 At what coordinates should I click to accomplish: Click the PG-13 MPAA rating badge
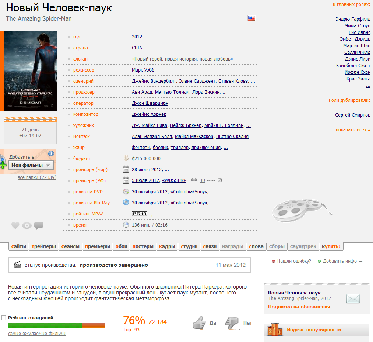pos(140,214)
